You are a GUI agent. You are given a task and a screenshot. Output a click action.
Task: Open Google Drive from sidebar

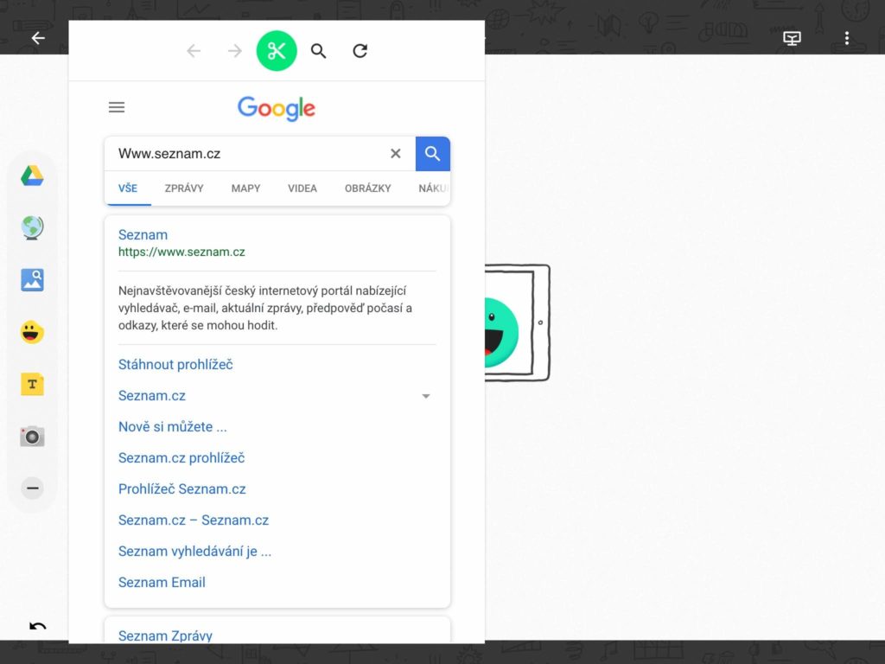coord(32,176)
